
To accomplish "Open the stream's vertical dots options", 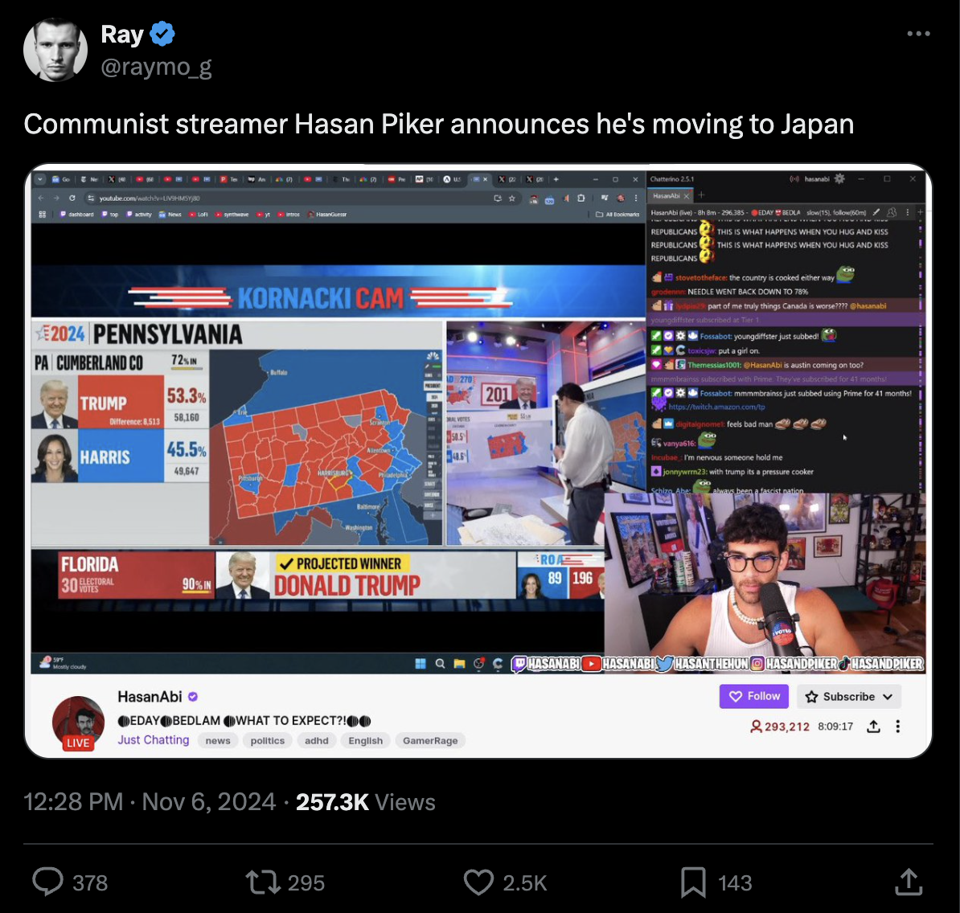I will [x=897, y=727].
